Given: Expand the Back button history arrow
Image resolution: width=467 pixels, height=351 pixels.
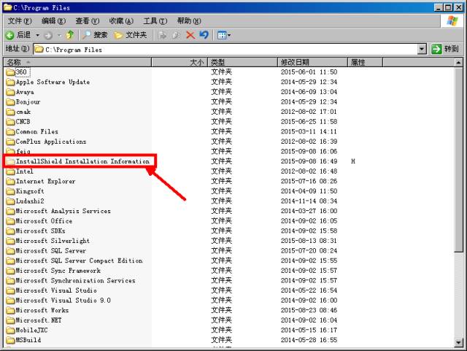Looking at the screenshot, I should point(37,35).
